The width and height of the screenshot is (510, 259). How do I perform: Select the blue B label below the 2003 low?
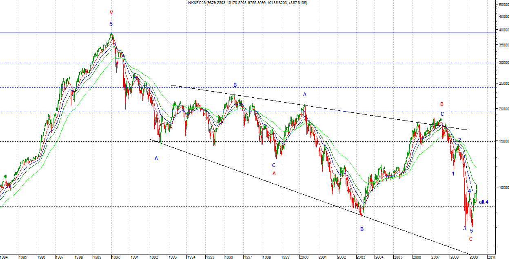tap(362, 229)
